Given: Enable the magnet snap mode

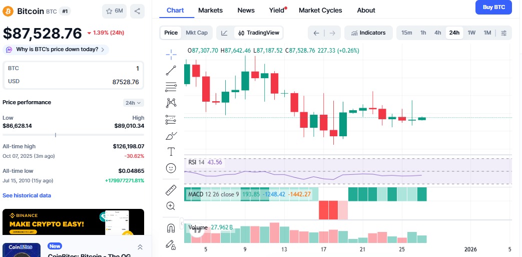Looking at the screenshot, I should 171,228.
